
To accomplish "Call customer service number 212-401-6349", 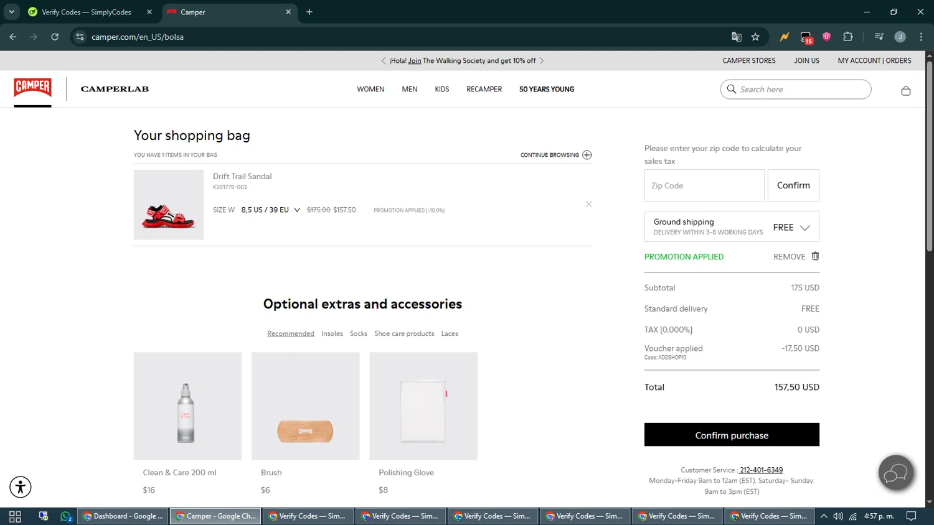I will [x=762, y=470].
